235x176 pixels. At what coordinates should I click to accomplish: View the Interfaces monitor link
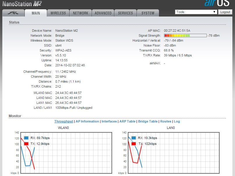(x=109, y=121)
